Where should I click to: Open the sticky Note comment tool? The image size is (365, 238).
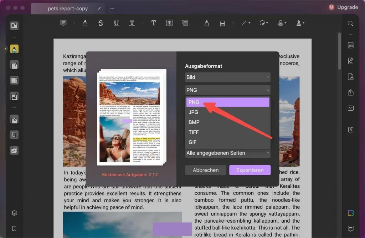point(63,22)
